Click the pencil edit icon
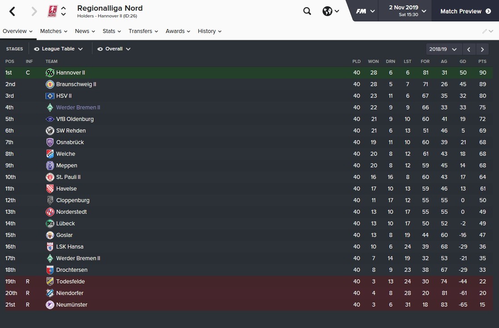Screen dimensions: 499x328 point(484,31)
